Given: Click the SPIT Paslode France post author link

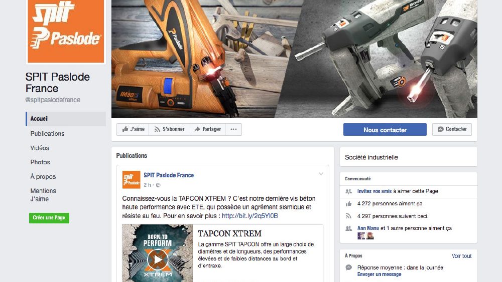Looking at the screenshot, I should pos(168,175).
